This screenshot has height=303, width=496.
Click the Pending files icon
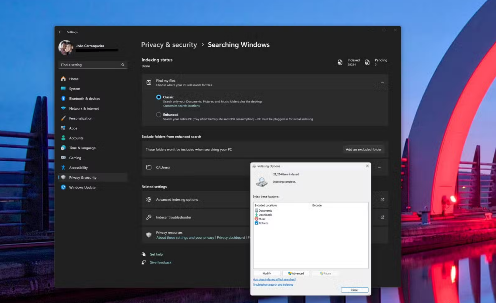click(x=367, y=62)
